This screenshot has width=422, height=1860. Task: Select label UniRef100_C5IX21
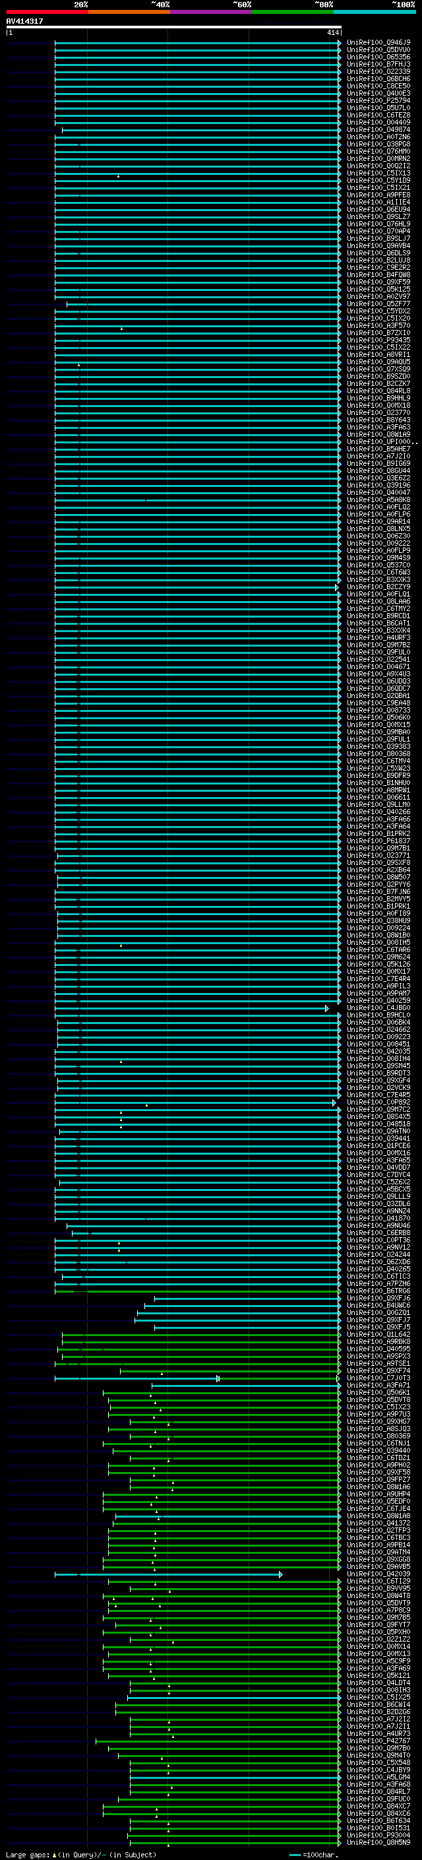click(x=378, y=188)
